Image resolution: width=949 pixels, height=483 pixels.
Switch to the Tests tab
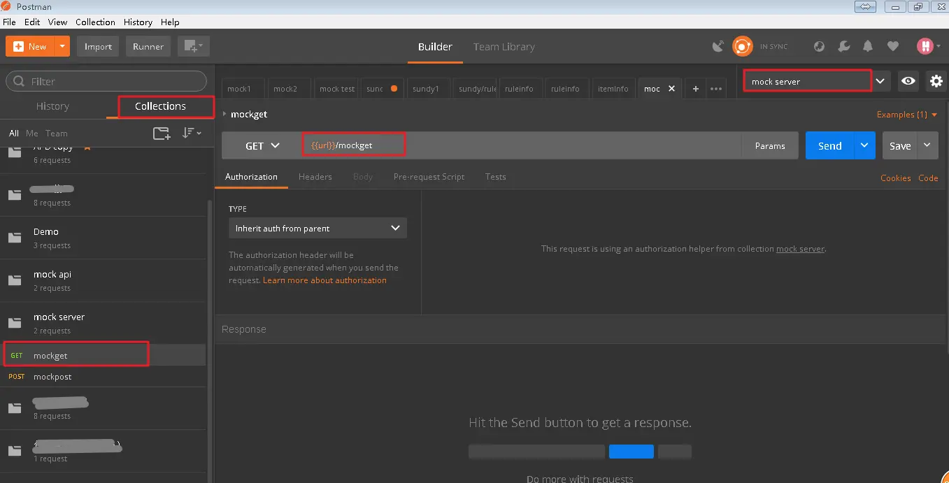pyautogui.click(x=495, y=177)
